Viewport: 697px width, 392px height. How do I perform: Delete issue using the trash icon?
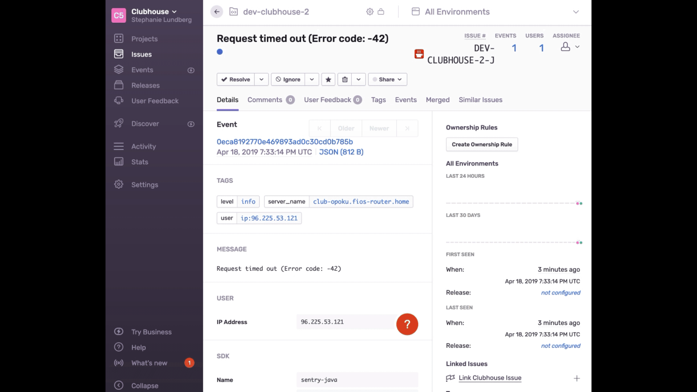345,79
